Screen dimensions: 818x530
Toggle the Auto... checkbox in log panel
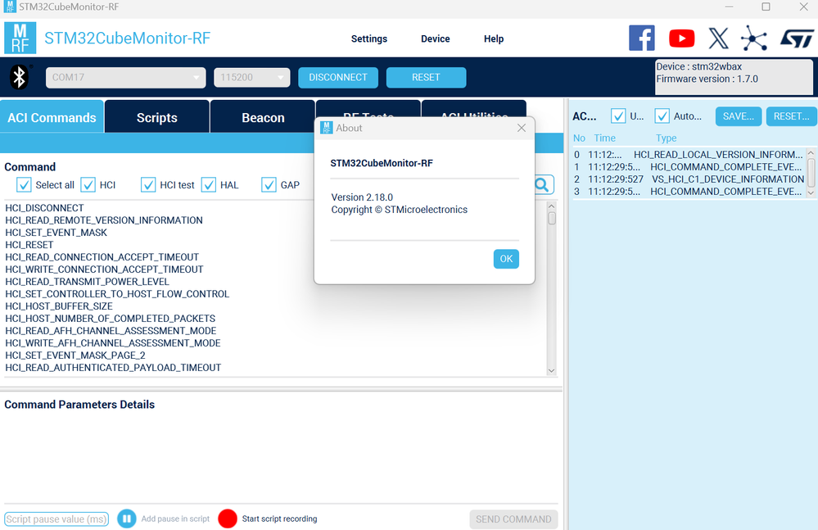pos(662,116)
